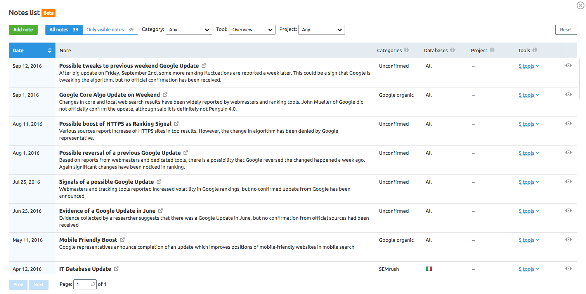Open the Possible boost of HTTPS title

[x=115, y=124]
